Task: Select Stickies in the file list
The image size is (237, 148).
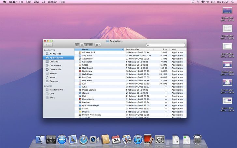Action: [x=131, y=112]
